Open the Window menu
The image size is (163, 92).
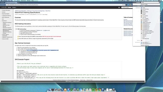(x=29, y=1)
